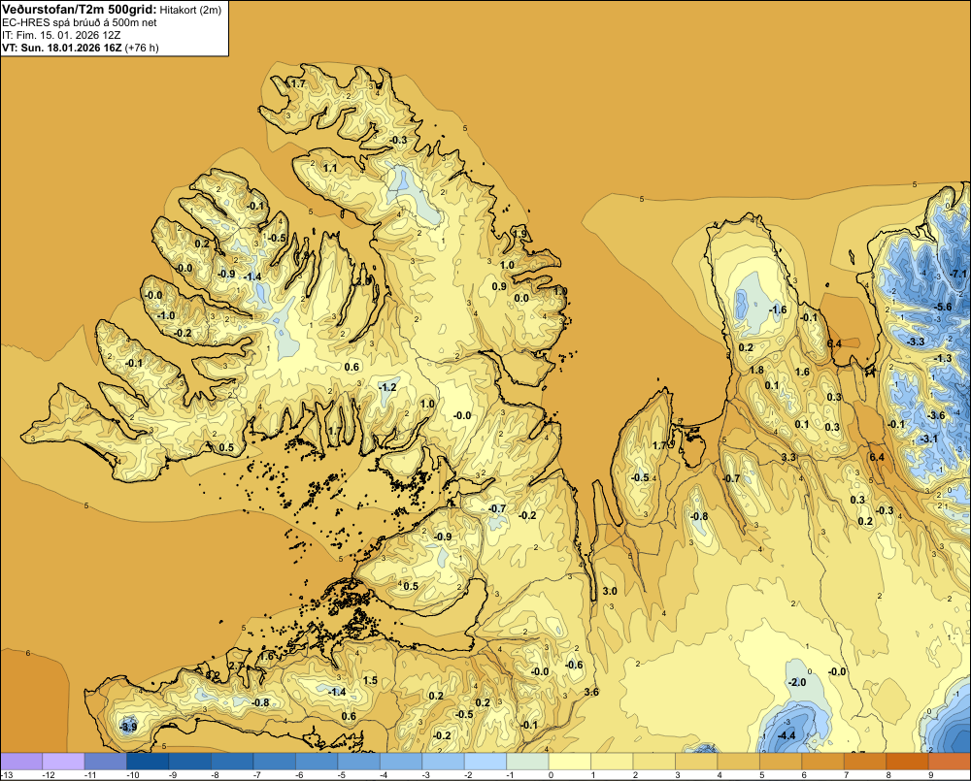Select the '-3.6' temperature label

tap(937, 415)
